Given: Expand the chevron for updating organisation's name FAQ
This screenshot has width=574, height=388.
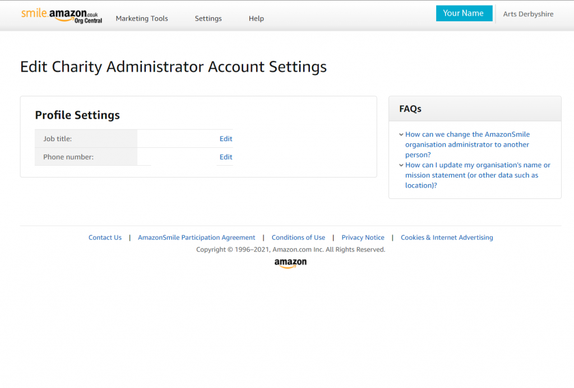Looking at the screenshot, I should 401,165.
